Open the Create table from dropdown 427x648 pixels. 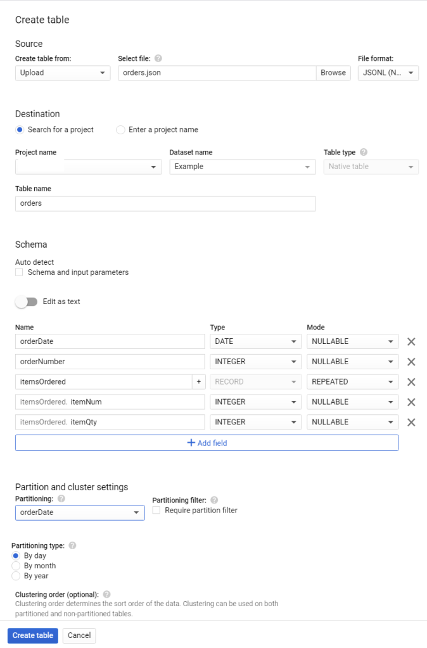coord(63,73)
